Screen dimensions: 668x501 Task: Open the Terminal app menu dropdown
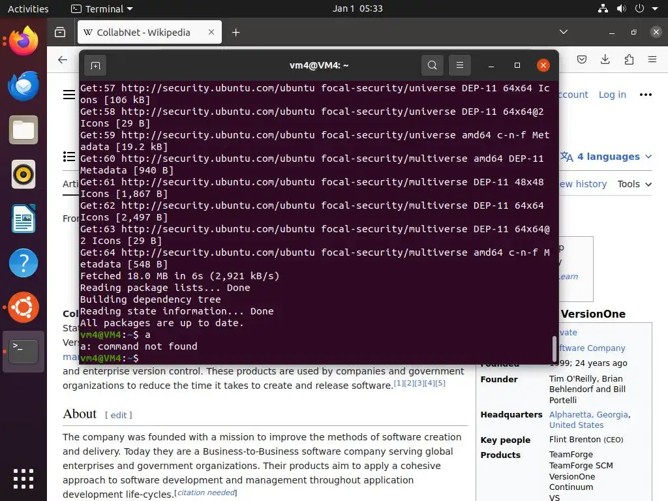[102, 8]
